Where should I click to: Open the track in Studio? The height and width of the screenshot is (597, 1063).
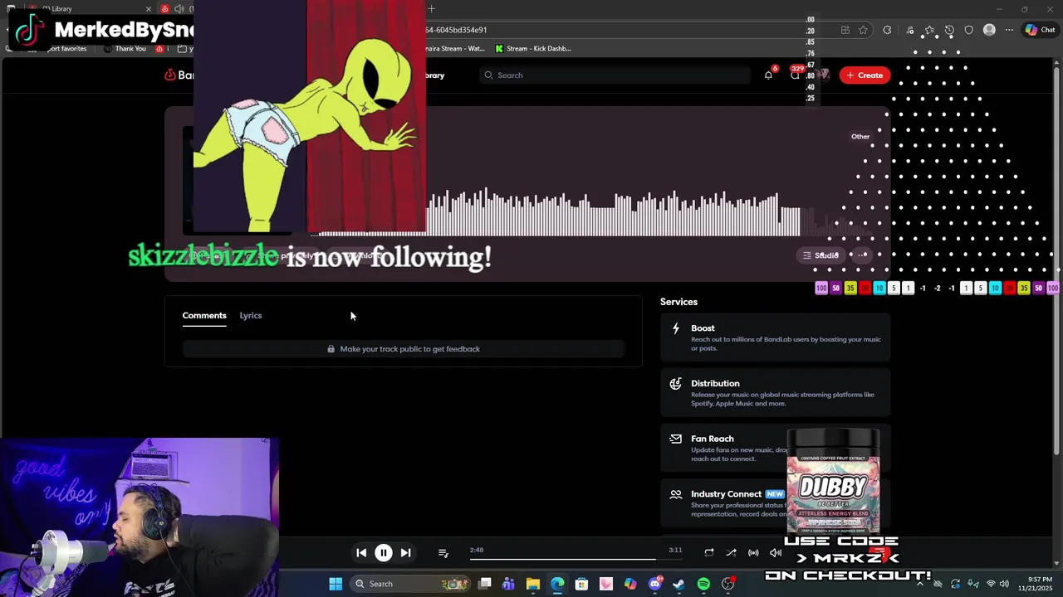tap(821, 255)
